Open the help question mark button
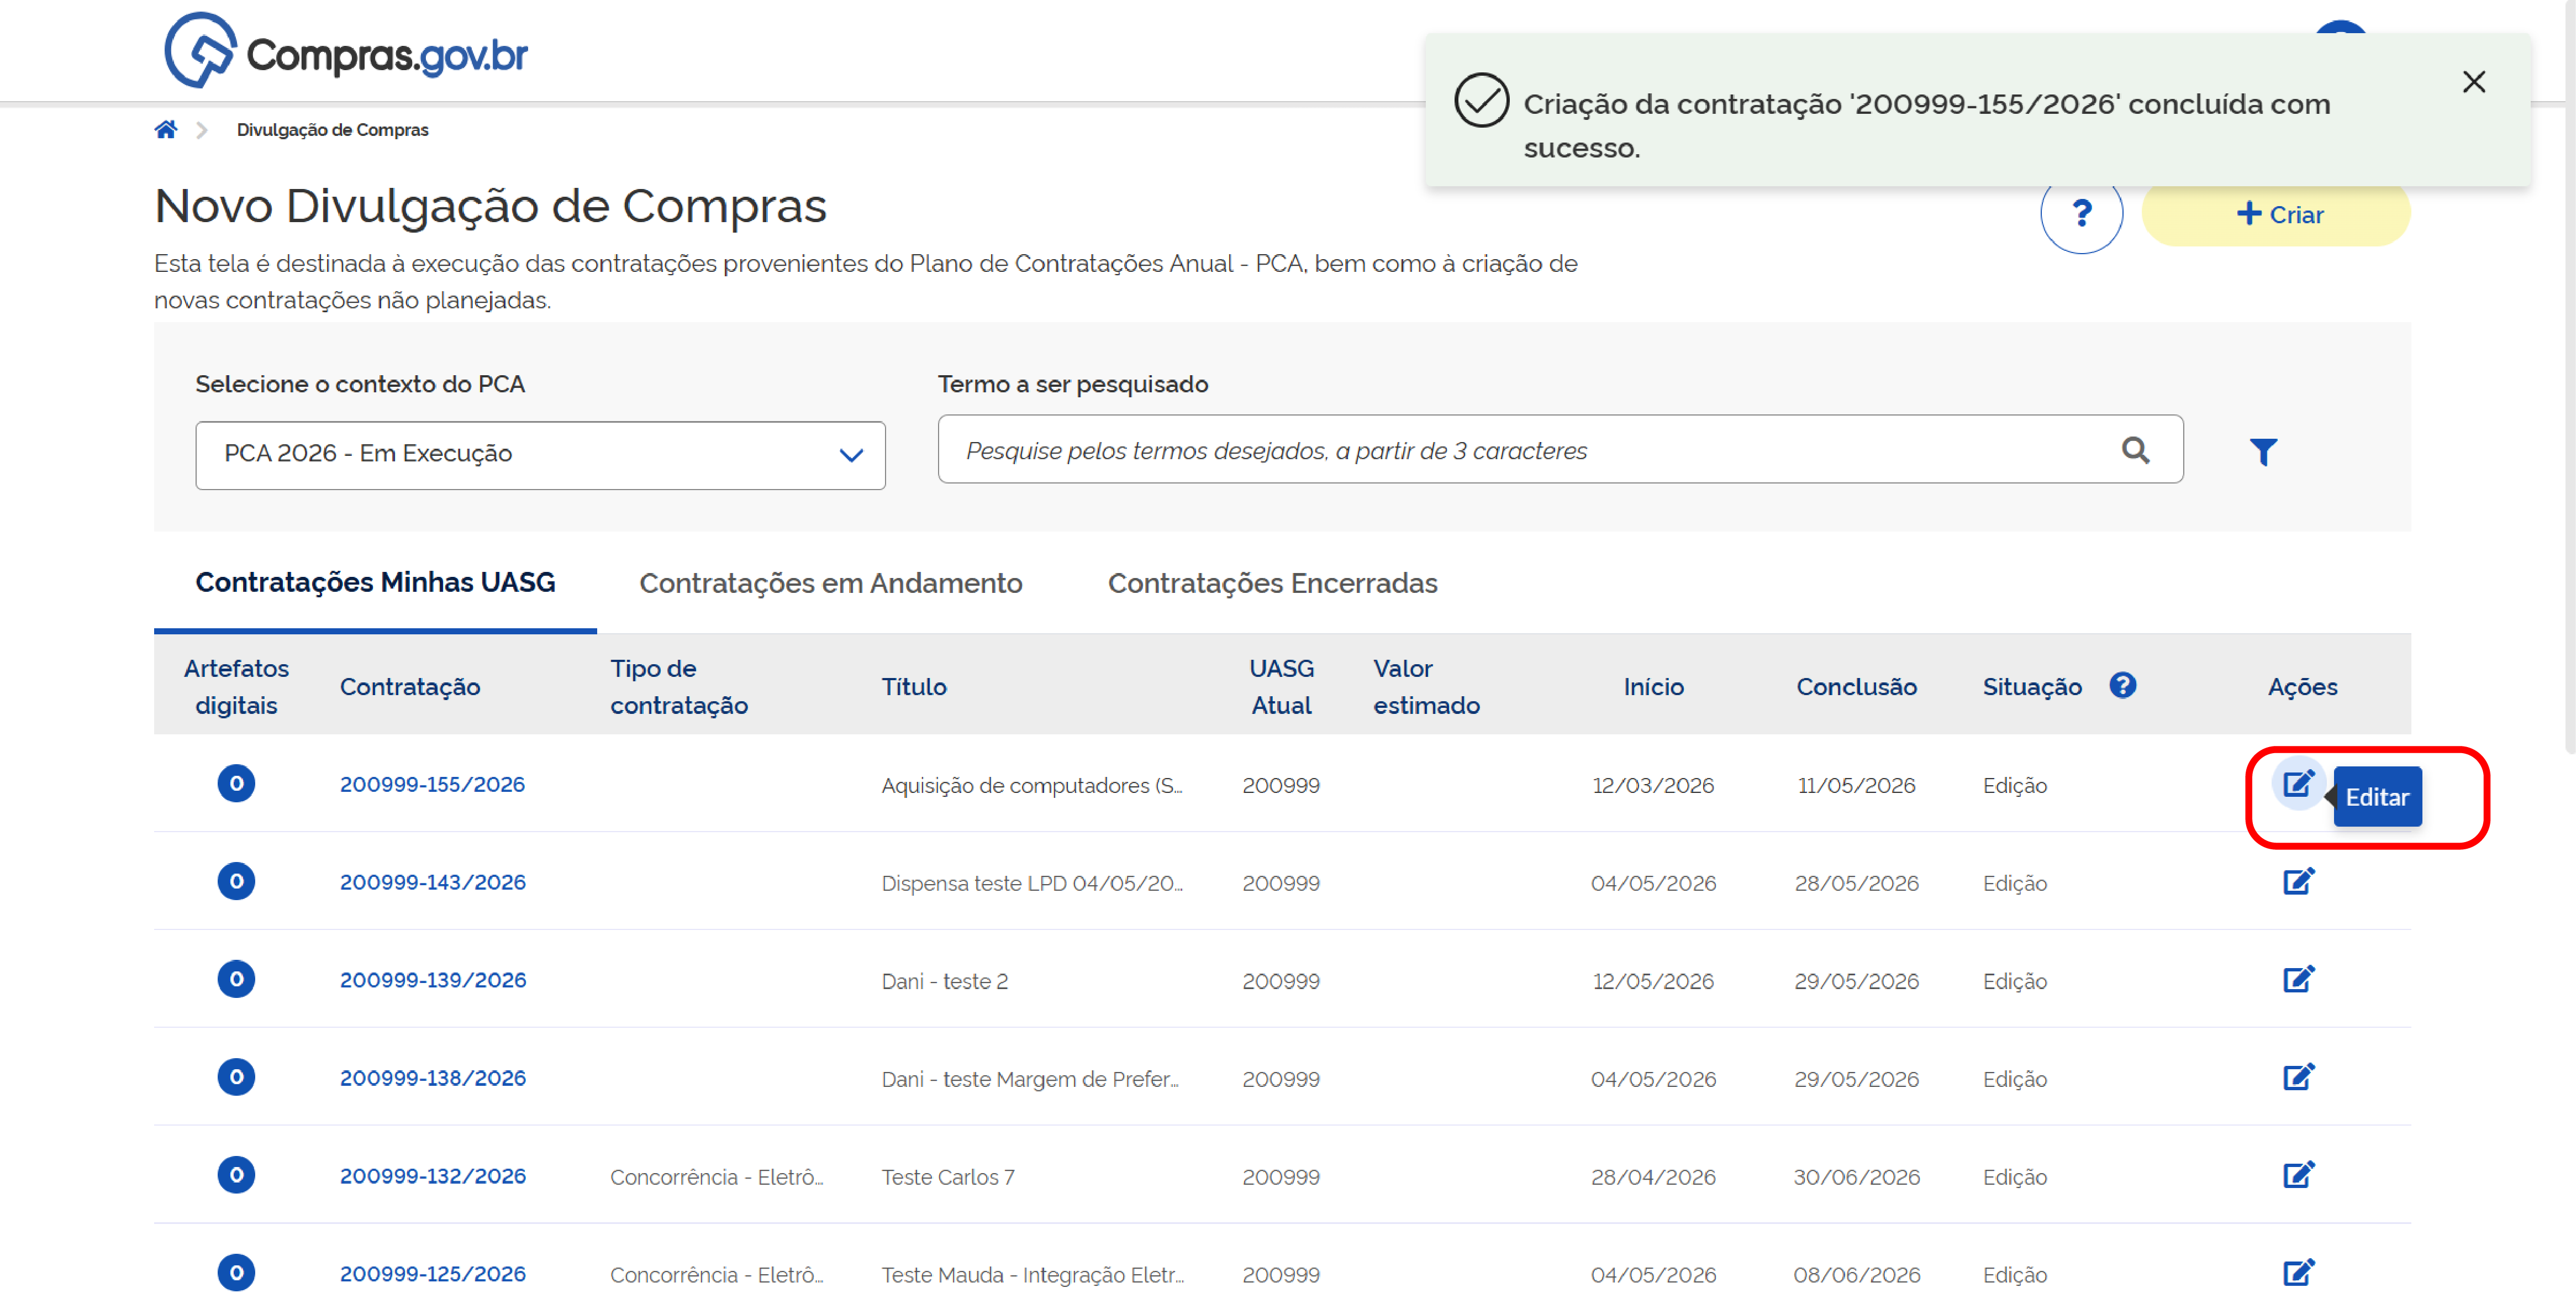This screenshot has width=2576, height=1314. [x=2081, y=213]
